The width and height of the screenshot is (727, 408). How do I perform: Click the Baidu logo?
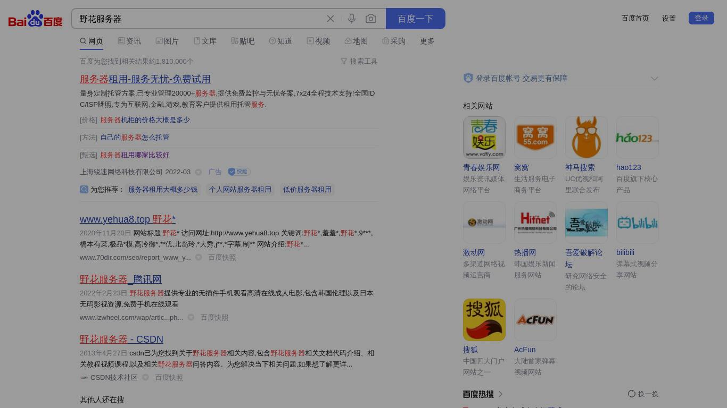pyautogui.click(x=36, y=19)
